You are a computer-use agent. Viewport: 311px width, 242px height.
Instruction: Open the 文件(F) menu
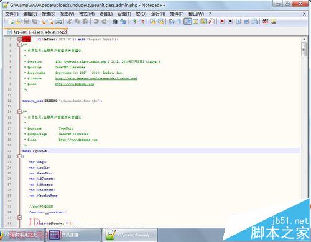pyautogui.click(x=12, y=14)
